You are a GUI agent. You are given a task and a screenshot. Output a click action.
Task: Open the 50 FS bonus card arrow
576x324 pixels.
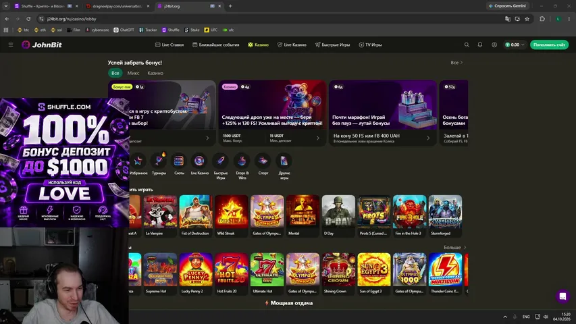tap(428, 138)
